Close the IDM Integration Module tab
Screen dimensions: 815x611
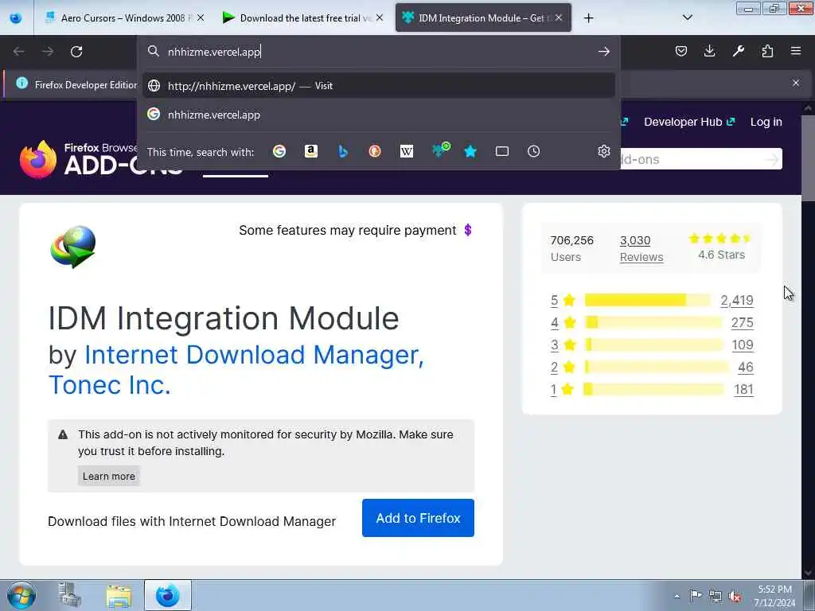558,18
